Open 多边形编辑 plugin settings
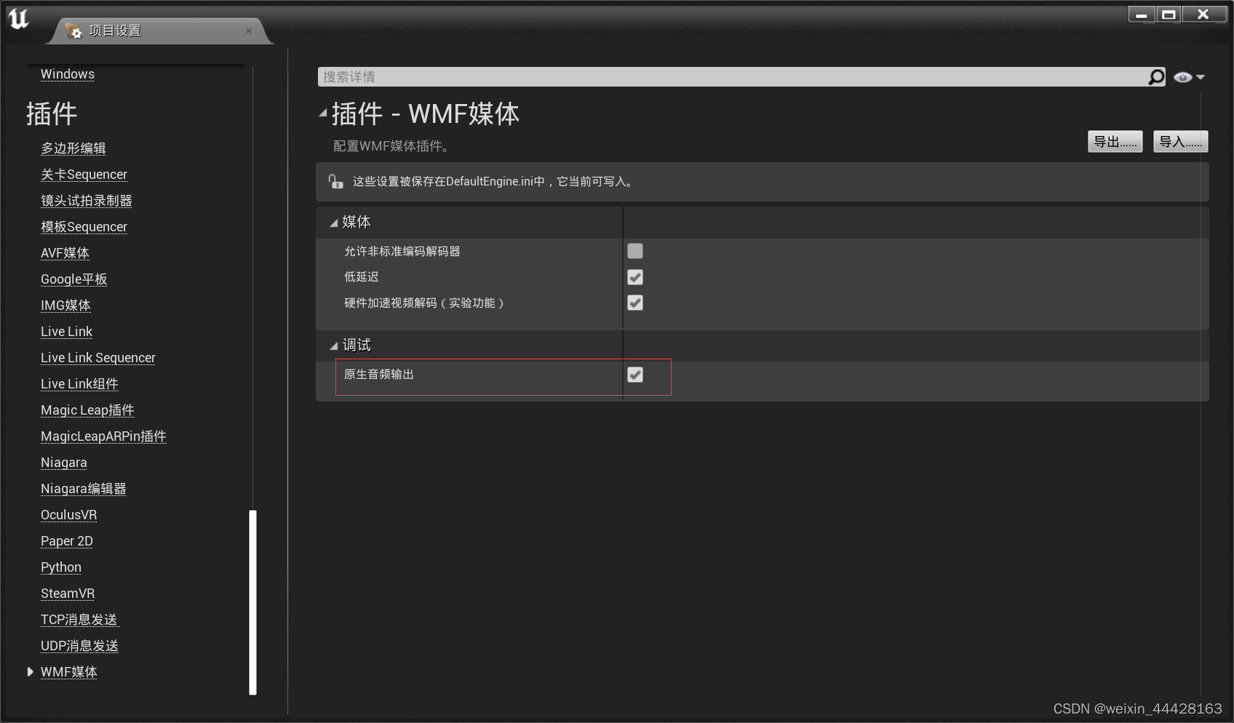1234x723 pixels. point(73,148)
